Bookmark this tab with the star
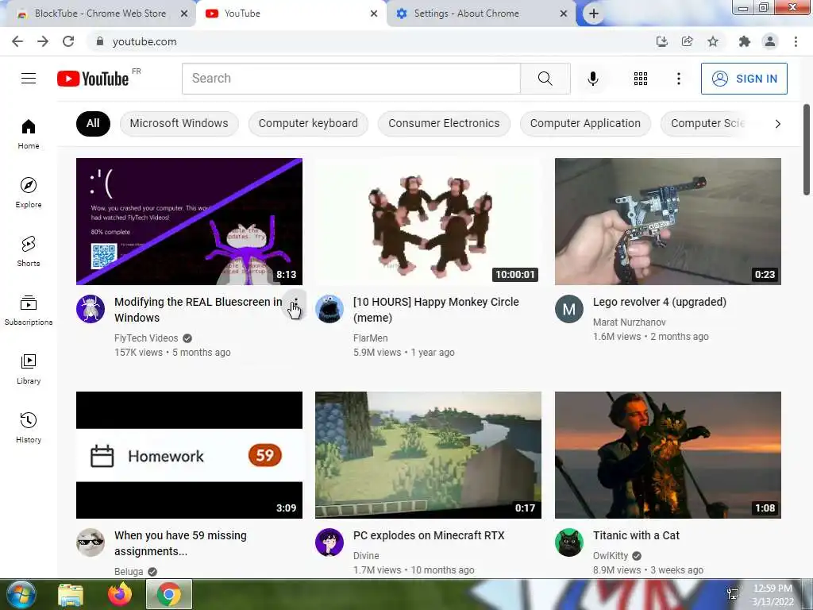Image resolution: width=813 pixels, height=610 pixels. (713, 41)
